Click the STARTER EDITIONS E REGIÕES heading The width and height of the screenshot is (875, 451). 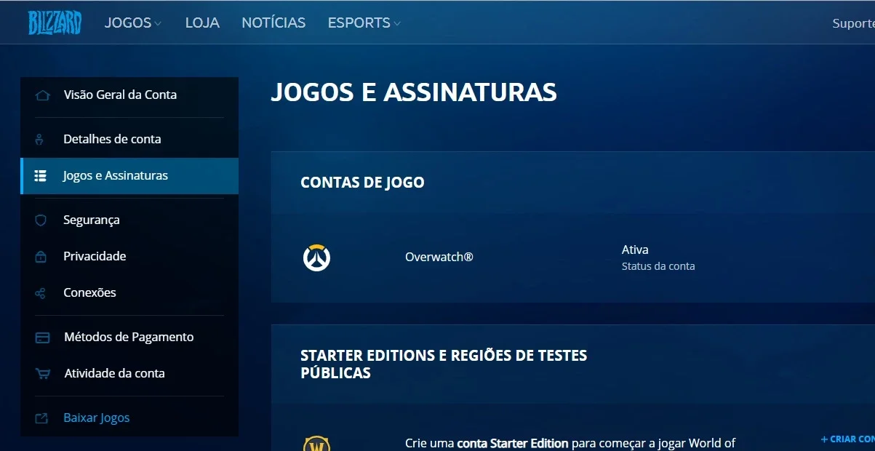tap(444, 364)
